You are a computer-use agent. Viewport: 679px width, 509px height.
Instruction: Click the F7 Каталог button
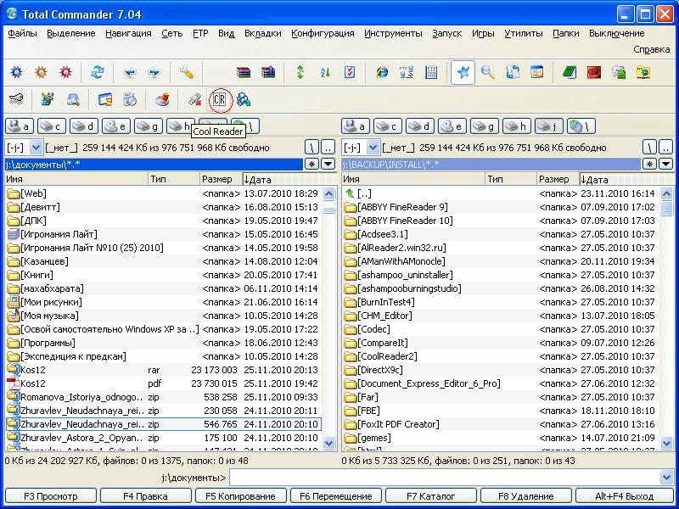(x=431, y=496)
